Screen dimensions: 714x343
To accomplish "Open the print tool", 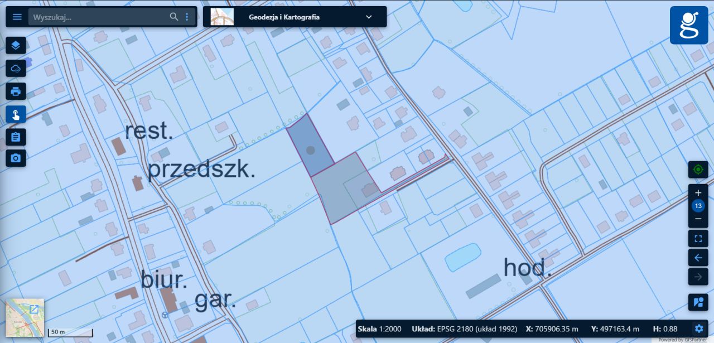I will coord(16,91).
